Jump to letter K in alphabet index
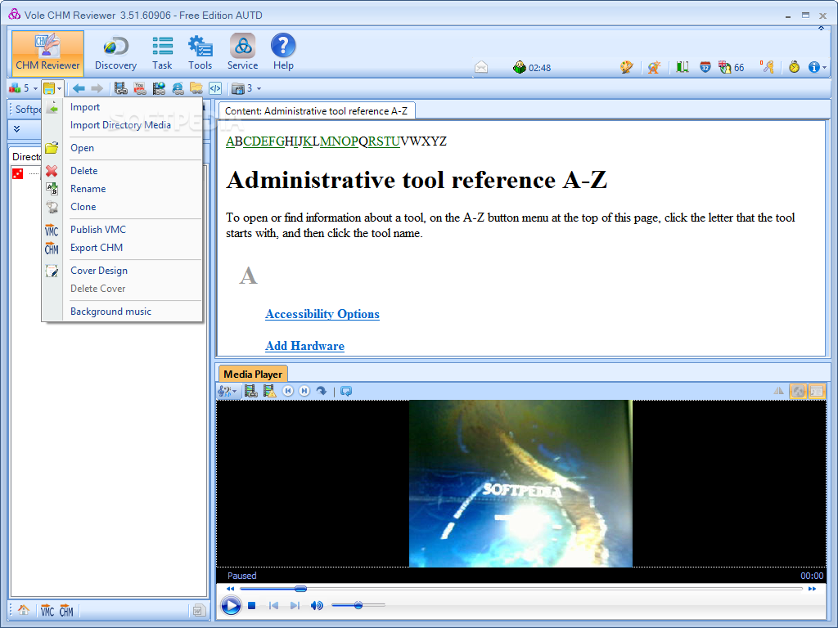 [x=308, y=141]
